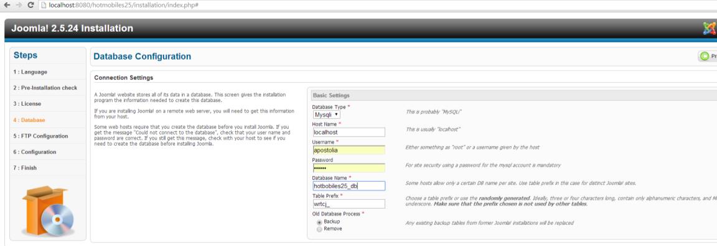Select the Backup radio option
This screenshot has width=717, height=246.
click(319, 222)
